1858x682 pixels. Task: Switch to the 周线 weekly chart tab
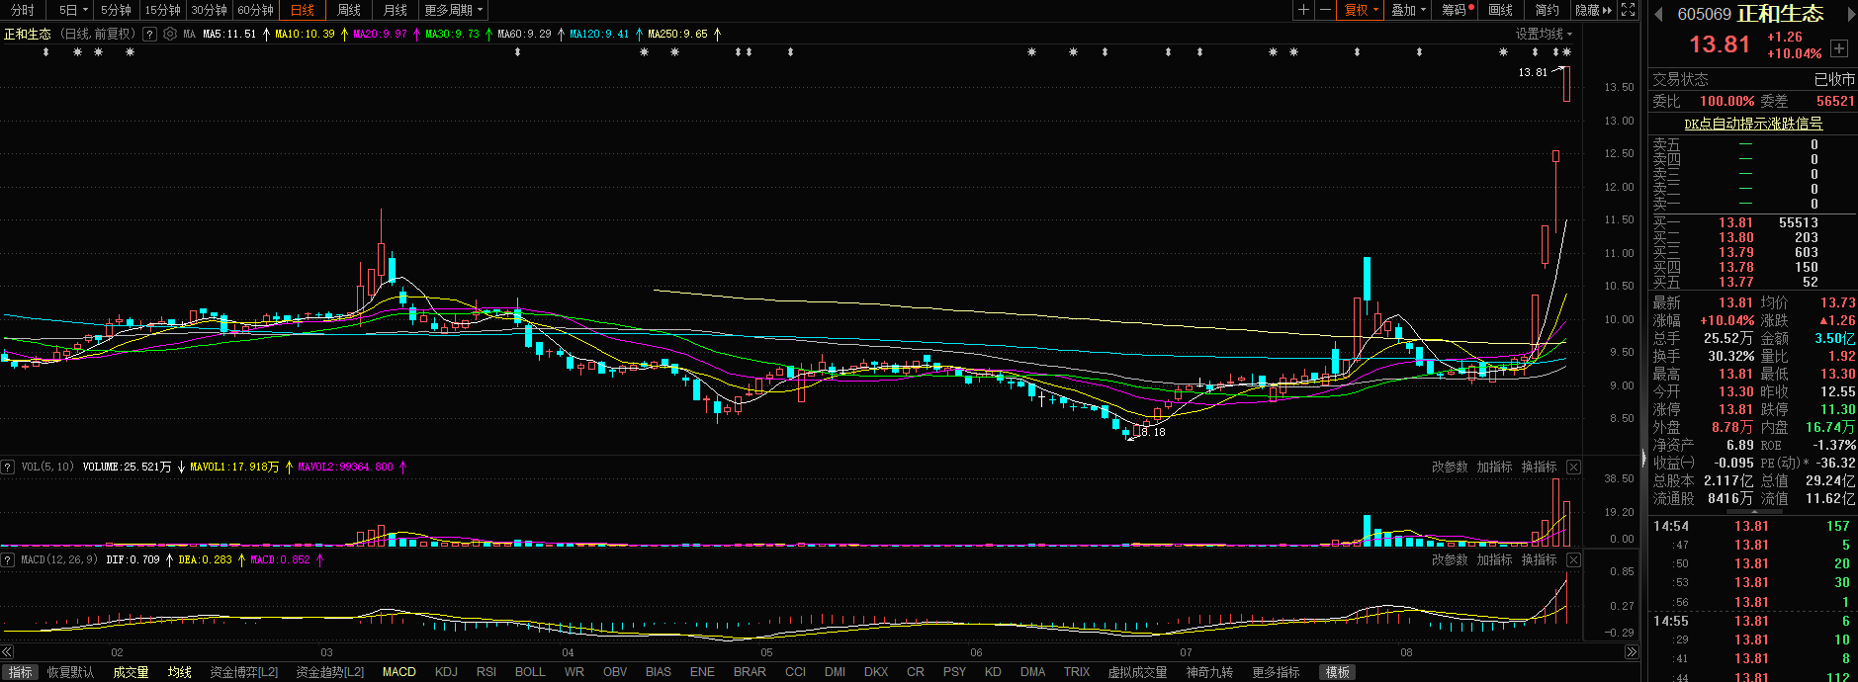(x=349, y=10)
